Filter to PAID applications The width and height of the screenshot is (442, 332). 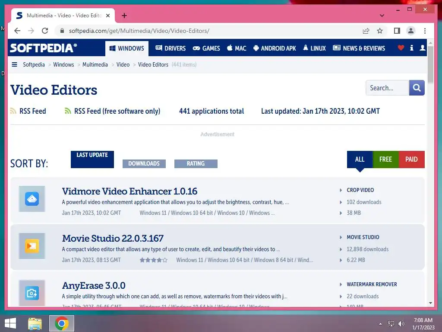(x=411, y=160)
